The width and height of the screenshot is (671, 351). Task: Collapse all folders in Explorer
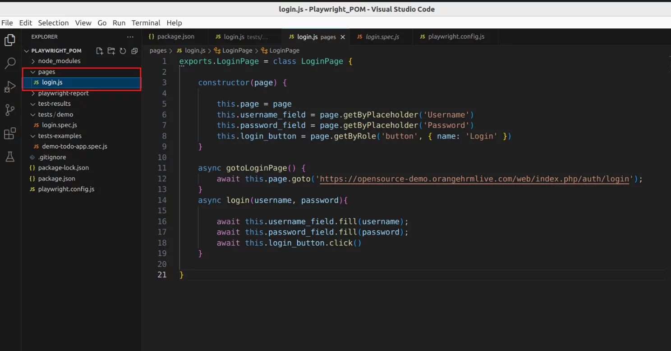[134, 51]
